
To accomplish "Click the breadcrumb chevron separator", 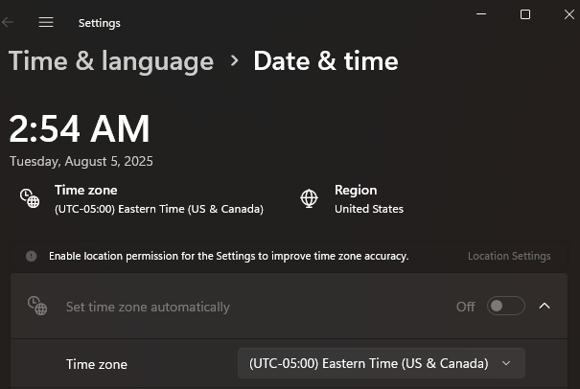I will click(x=234, y=60).
